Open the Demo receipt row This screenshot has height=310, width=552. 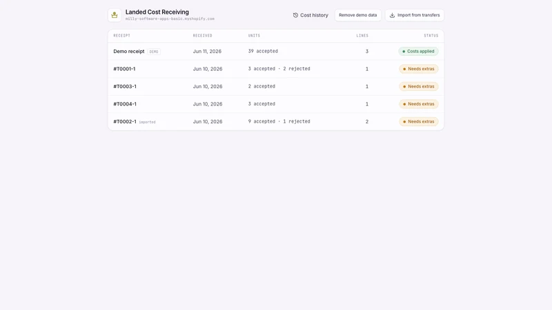pyautogui.click(x=275, y=51)
